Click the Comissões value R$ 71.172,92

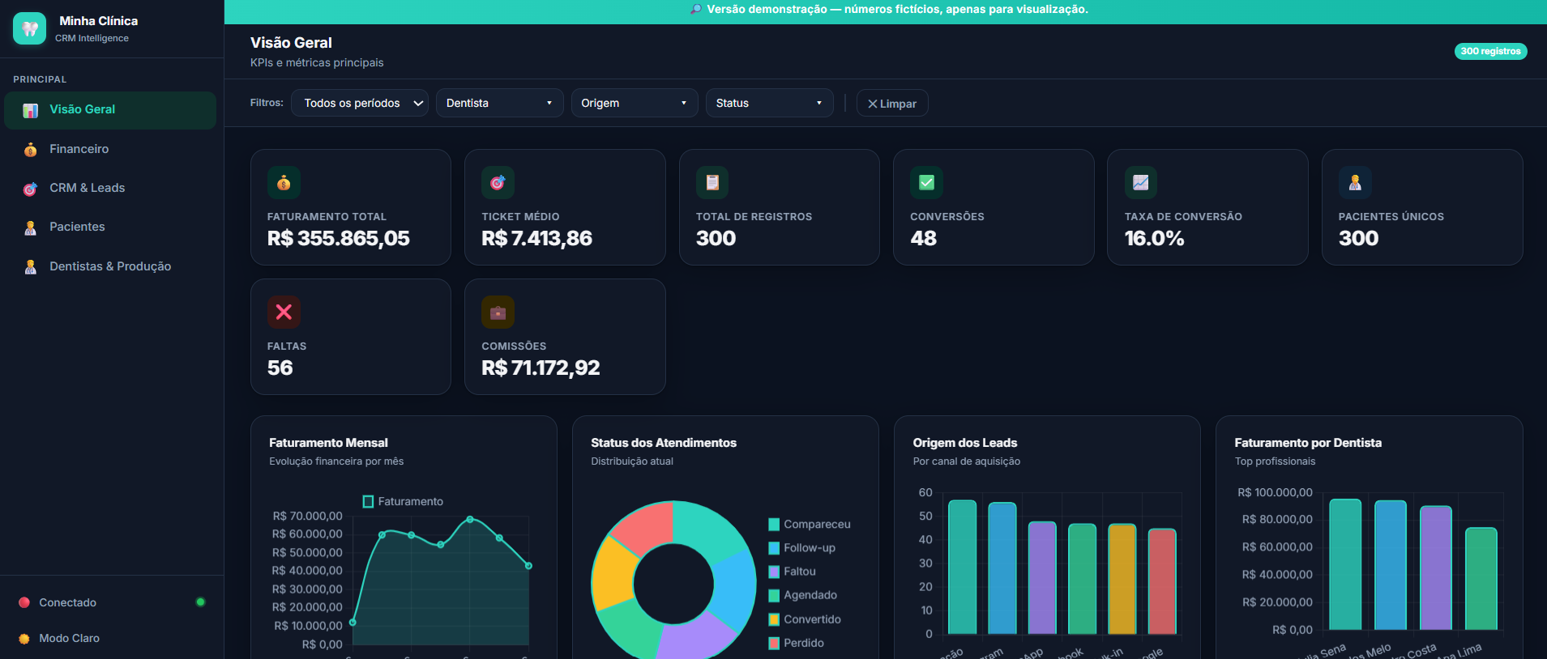(x=541, y=368)
